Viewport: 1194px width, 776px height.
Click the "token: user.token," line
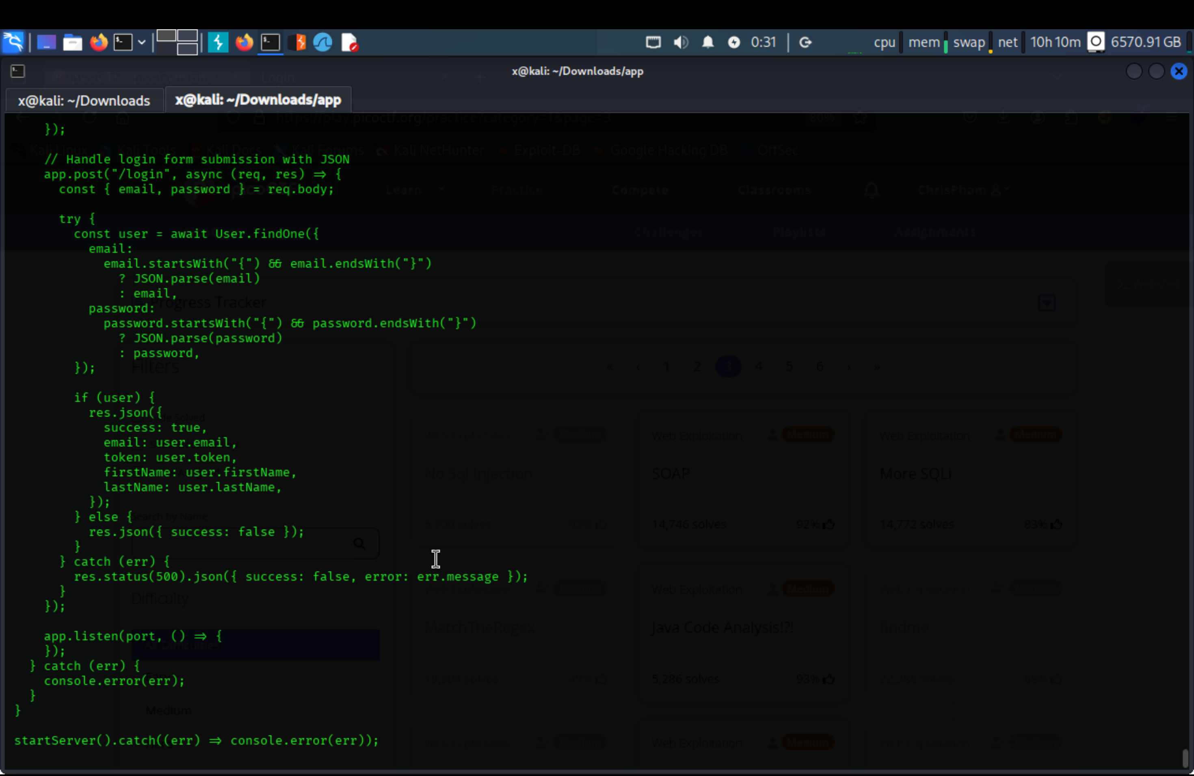170,458
